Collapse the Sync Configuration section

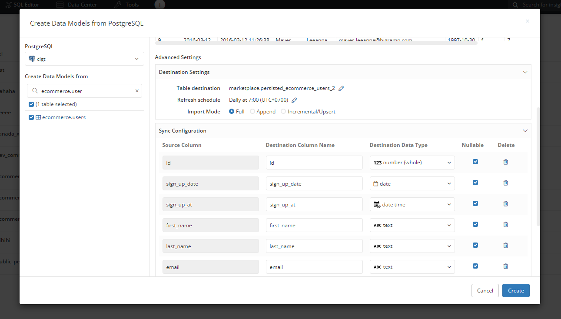pos(525,131)
